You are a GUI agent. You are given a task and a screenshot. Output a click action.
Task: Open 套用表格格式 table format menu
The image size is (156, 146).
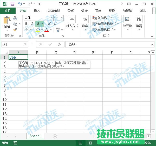(x=106, y=24)
